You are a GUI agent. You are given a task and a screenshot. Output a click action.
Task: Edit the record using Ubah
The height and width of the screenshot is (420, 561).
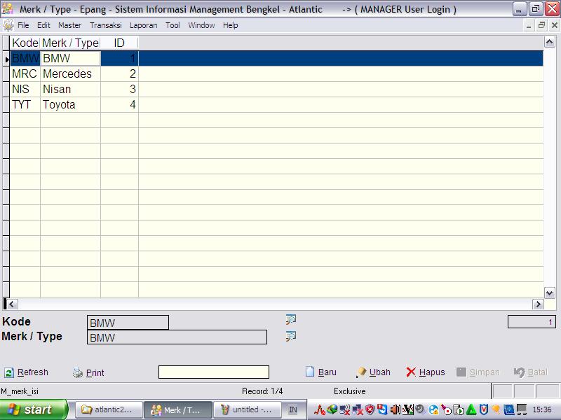tap(373, 372)
